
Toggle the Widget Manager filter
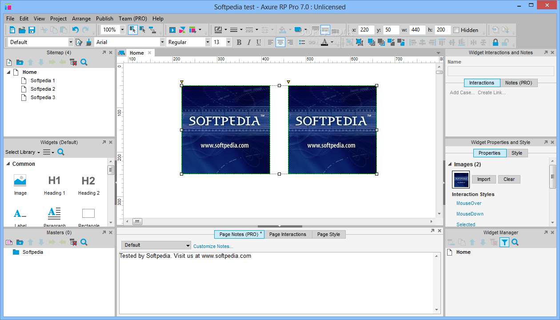pos(504,242)
